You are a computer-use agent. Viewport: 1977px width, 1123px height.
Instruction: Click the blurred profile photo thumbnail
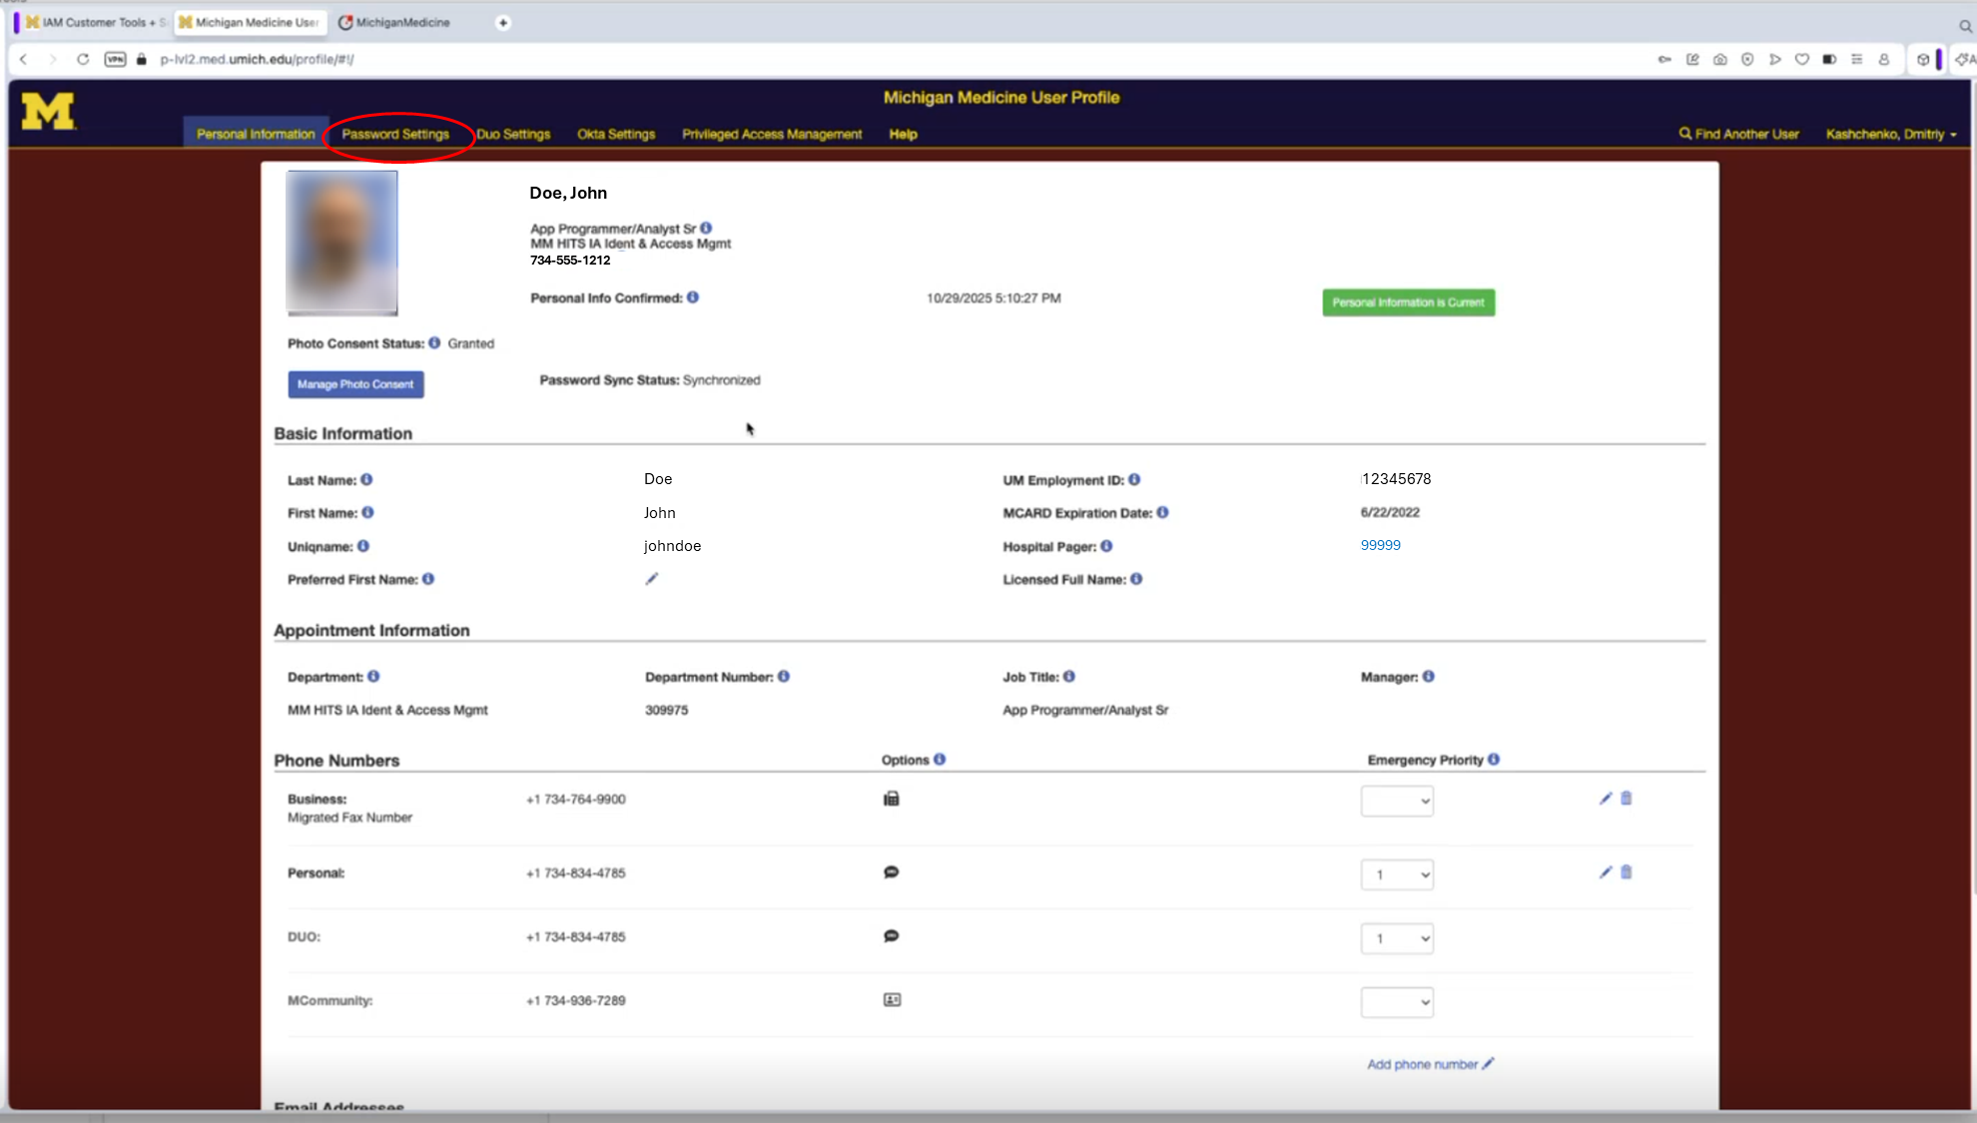pos(341,243)
